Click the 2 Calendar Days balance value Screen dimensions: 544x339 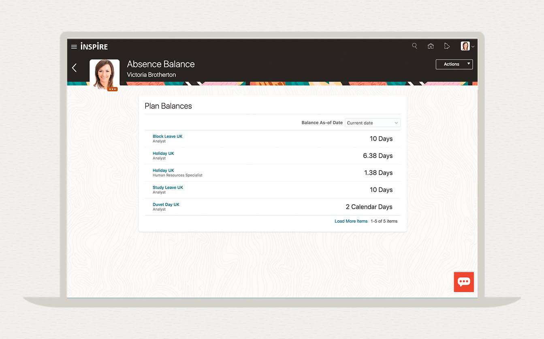(x=369, y=206)
